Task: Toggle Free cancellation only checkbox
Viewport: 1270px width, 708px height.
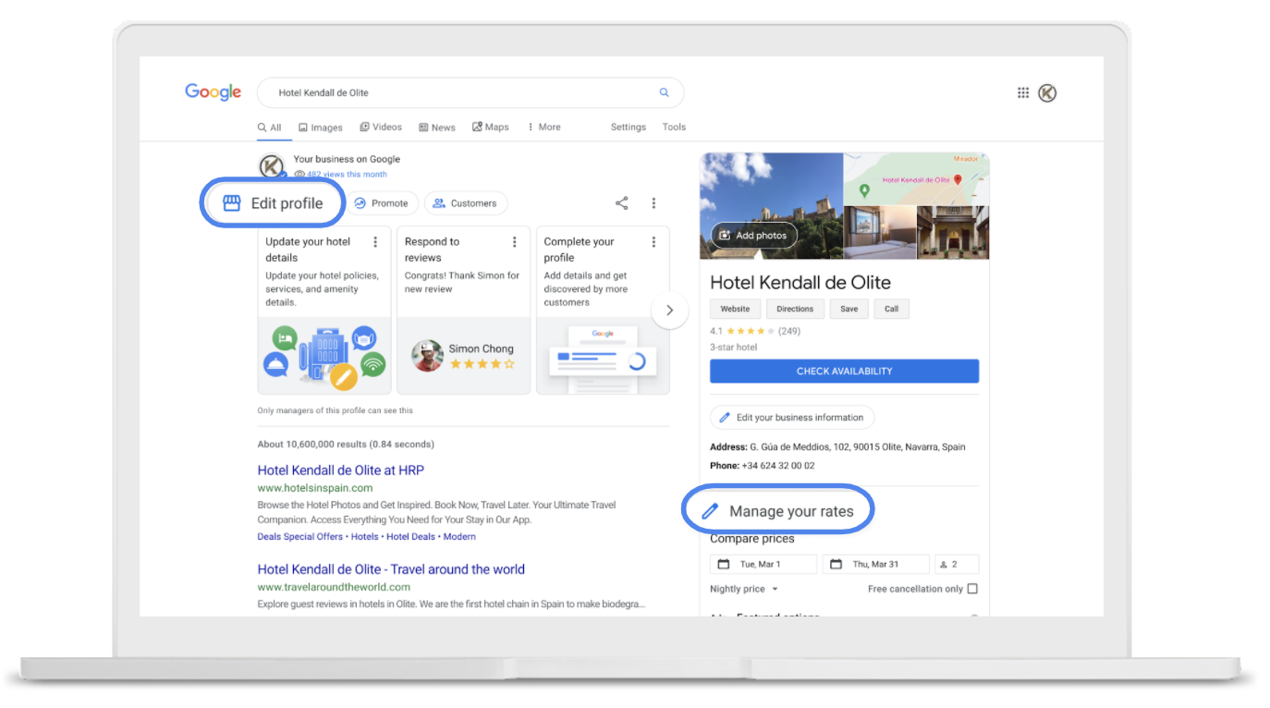Action: [972, 589]
